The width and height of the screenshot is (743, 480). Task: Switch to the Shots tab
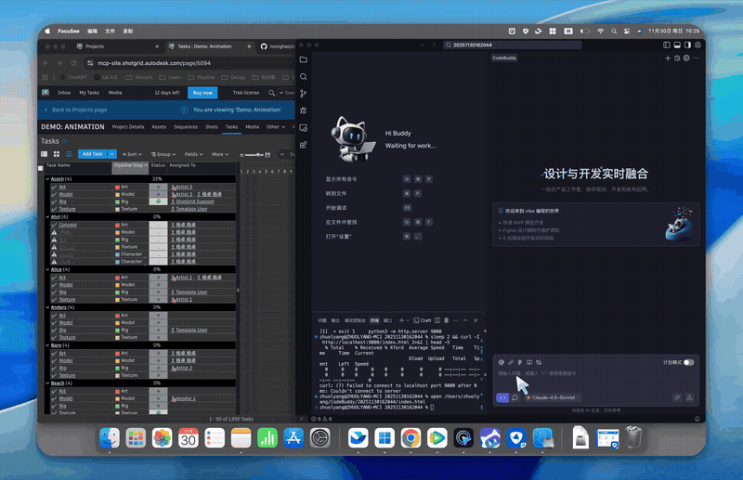click(212, 126)
